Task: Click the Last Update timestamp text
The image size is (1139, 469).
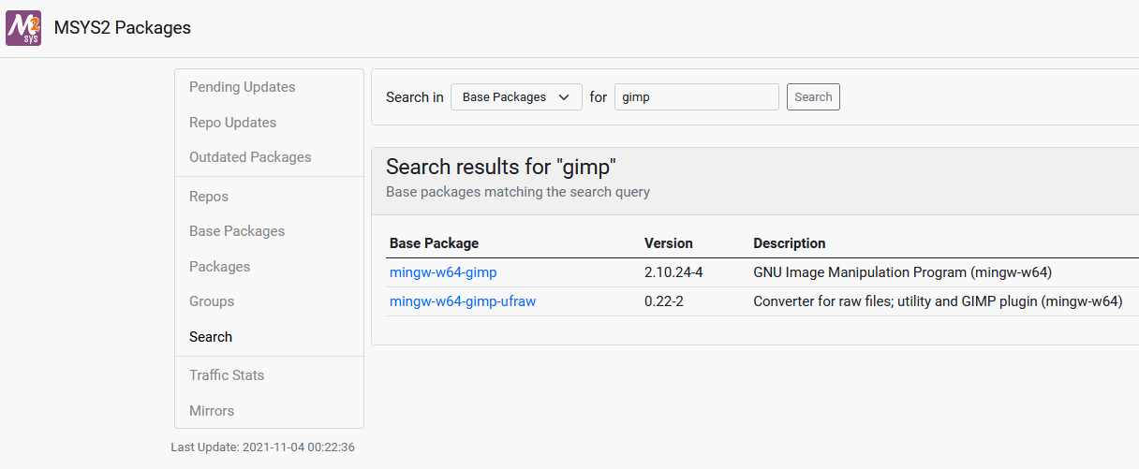Action: (262, 447)
